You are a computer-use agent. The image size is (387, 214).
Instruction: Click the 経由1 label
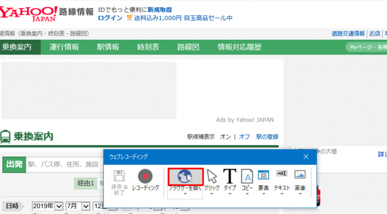(x=86, y=183)
